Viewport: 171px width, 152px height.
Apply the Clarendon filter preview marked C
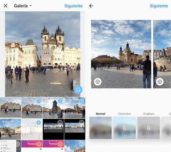coord(125,128)
